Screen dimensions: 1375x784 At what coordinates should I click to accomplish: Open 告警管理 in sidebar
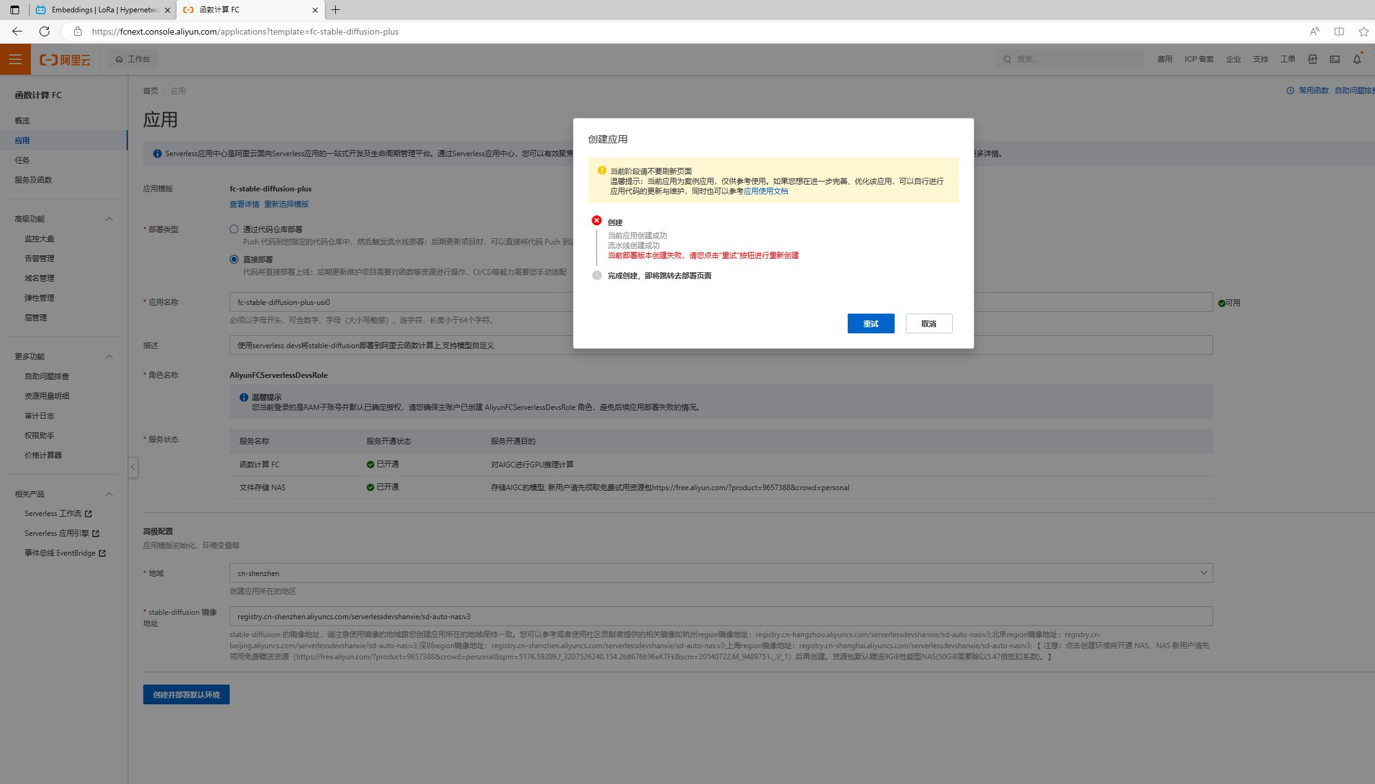click(40, 259)
